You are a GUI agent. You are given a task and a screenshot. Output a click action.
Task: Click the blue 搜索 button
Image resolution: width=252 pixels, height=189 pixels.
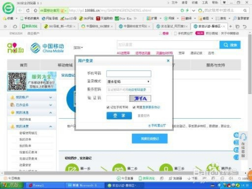coord(230,45)
